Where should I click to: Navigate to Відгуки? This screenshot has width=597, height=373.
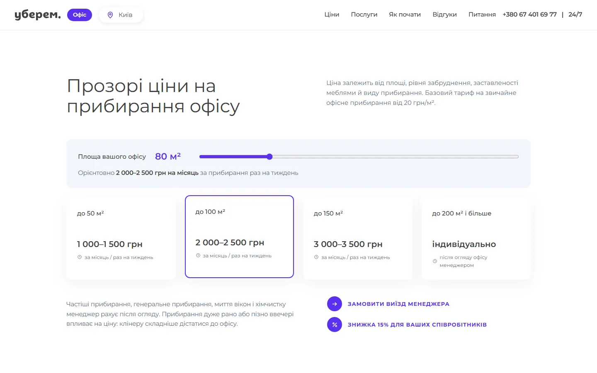pyautogui.click(x=444, y=15)
